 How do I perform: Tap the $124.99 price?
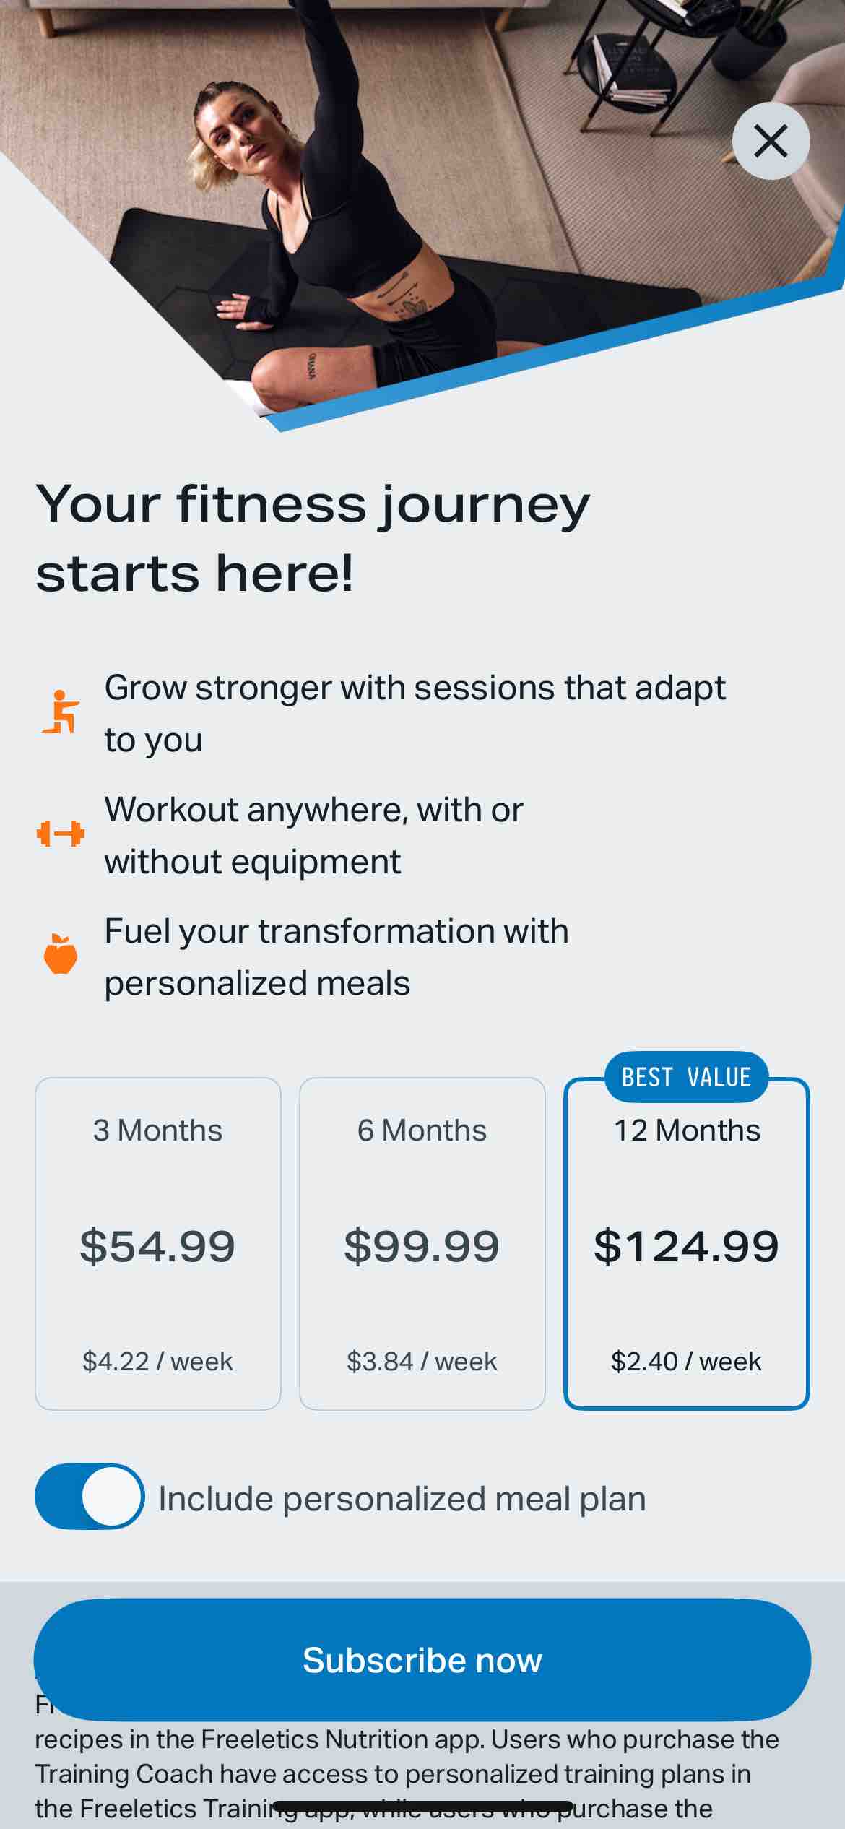[x=687, y=1246]
